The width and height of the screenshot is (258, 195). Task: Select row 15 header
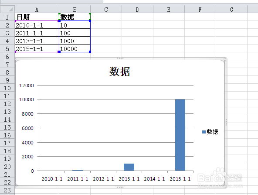[x=7, y=127]
